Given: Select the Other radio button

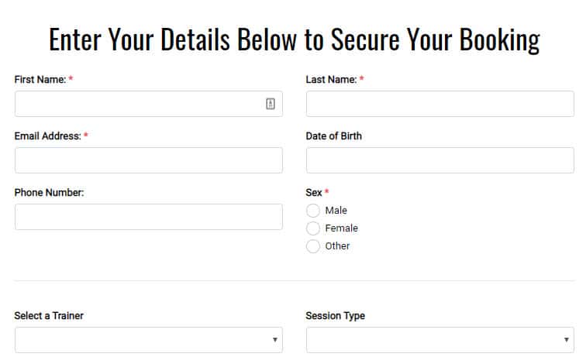Looking at the screenshot, I should [313, 246].
